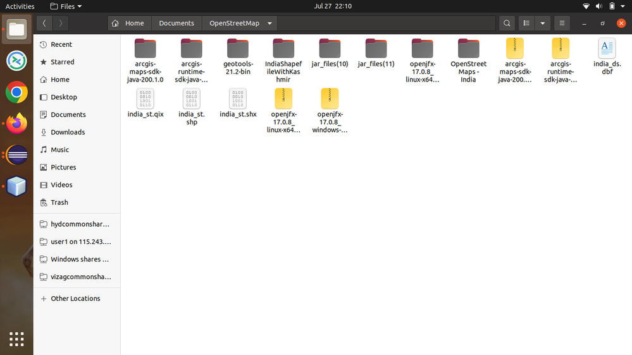Open the vizagcommonsha network share
The width and height of the screenshot is (632, 355).
tap(77, 277)
